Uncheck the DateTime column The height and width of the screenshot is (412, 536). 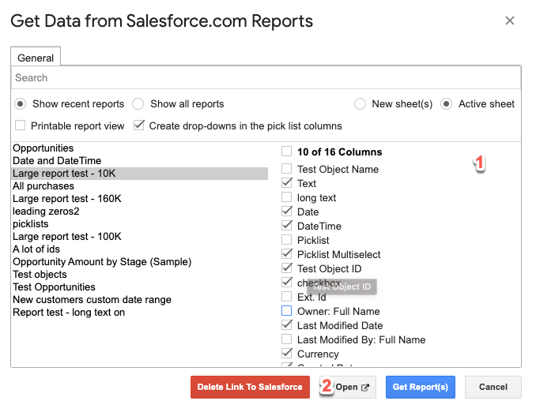[x=286, y=226]
